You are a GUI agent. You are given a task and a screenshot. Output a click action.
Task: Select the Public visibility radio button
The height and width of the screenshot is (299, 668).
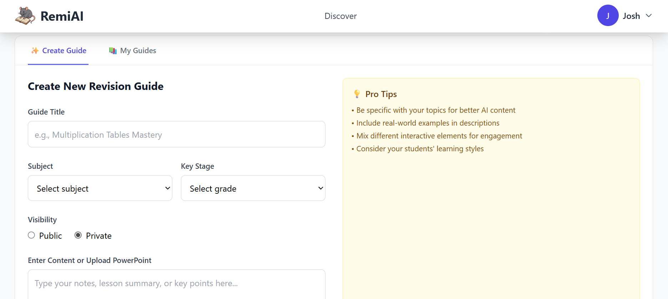coord(31,235)
